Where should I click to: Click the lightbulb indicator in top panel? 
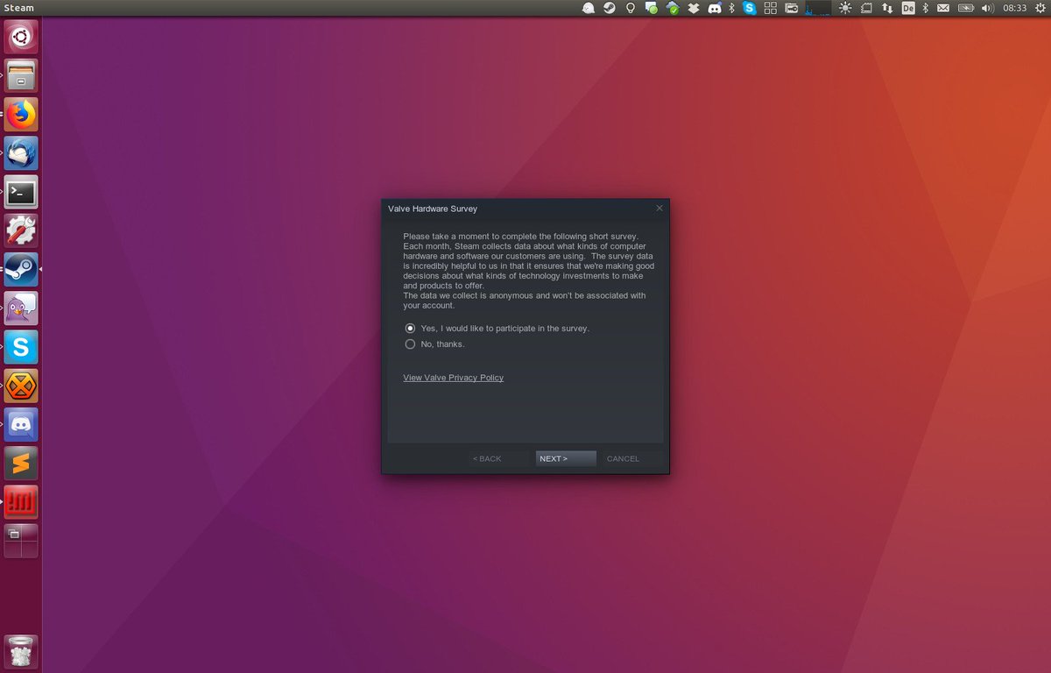coord(630,8)
